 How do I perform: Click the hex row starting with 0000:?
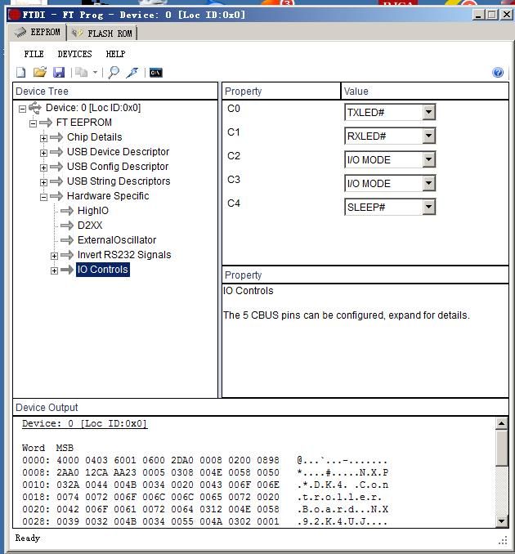(x=204, y=460)
